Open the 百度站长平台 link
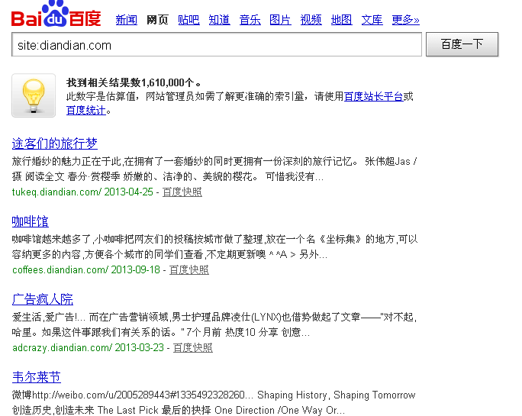 tap(373, 97)
